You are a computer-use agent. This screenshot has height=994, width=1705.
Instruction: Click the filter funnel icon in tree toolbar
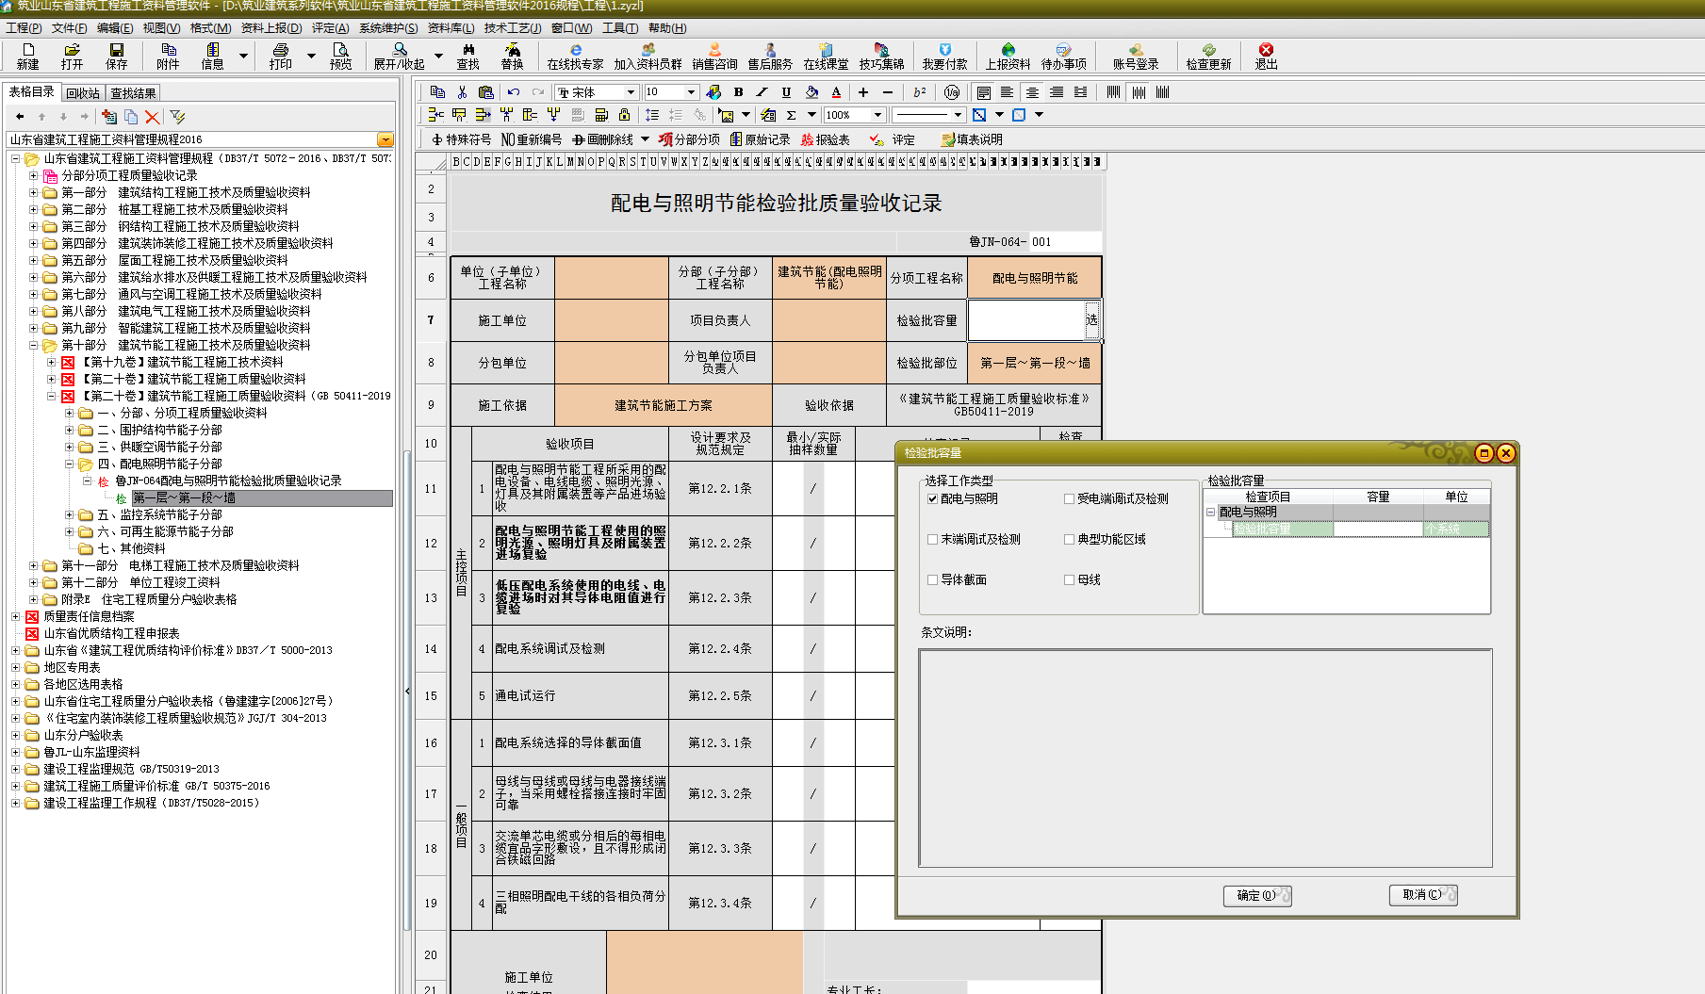[x=177, y=116]
